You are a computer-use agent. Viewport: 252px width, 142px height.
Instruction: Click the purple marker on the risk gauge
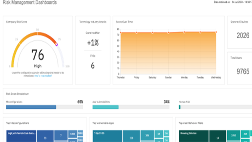[56, 45]
